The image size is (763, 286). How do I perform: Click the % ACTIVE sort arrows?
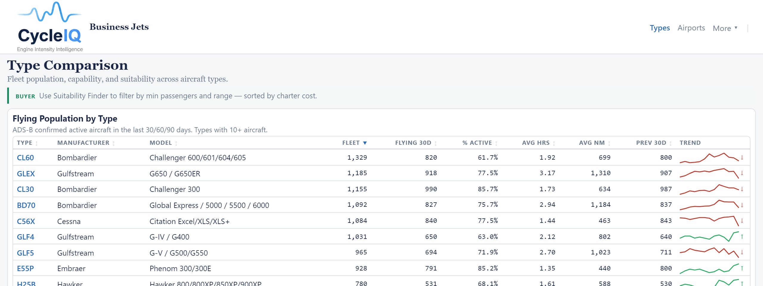click(x=496, y=143)
